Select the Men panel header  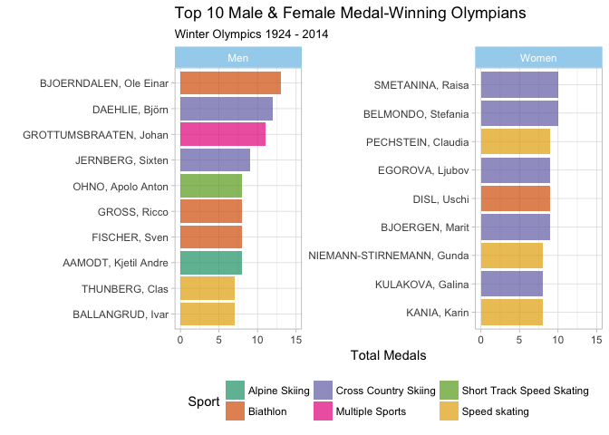click(238, 57)
